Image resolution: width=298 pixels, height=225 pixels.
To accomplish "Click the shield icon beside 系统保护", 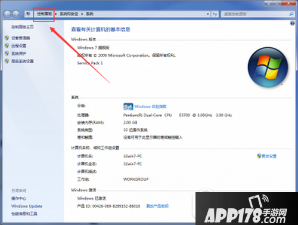I will [x=7, y=53].
